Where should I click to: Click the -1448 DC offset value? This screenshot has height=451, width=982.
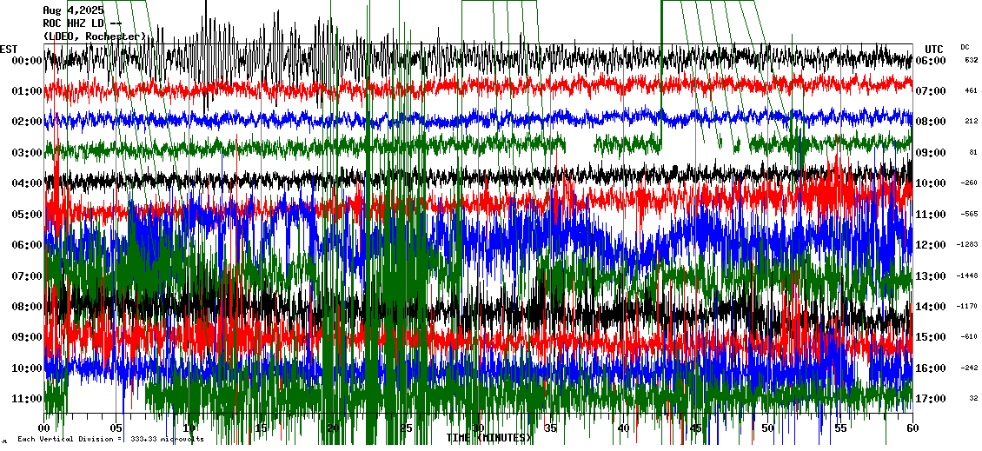967,275
